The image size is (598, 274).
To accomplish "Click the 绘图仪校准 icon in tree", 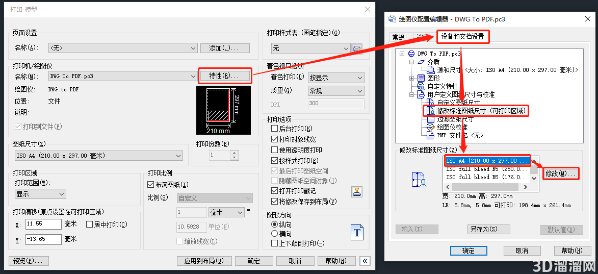I will [430, 127].
